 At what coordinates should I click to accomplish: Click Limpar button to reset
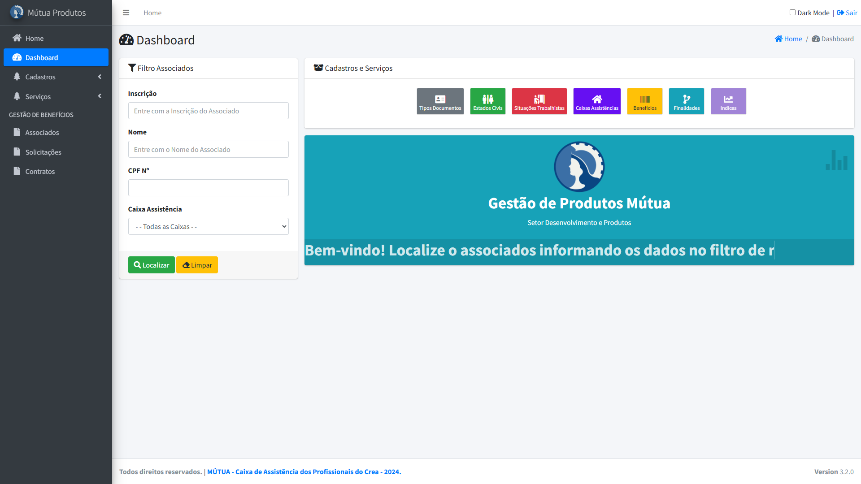(197, 265)
